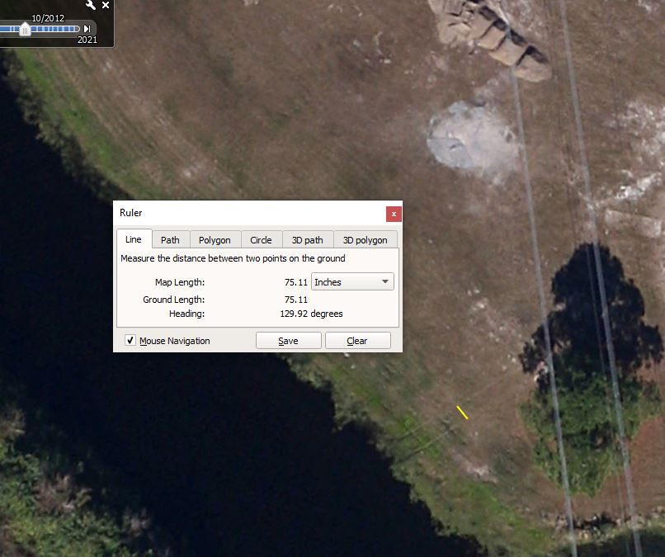Close the historical imagery time slider

click(x=106, y=5)
